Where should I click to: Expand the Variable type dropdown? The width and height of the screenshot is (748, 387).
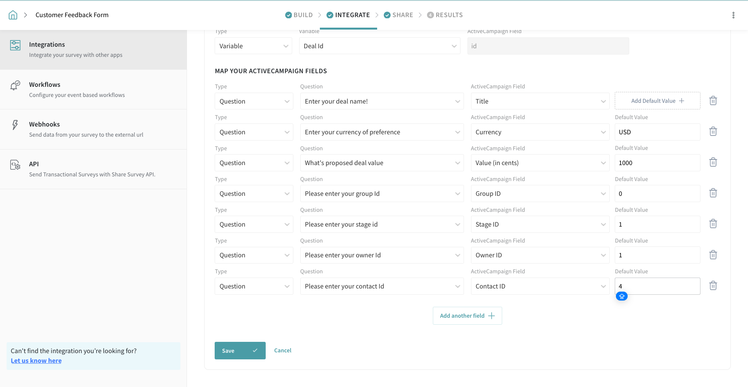coord(253,46)
